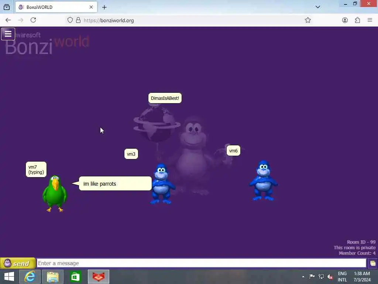Click 'This room is private' text

(x=355, y=247)
